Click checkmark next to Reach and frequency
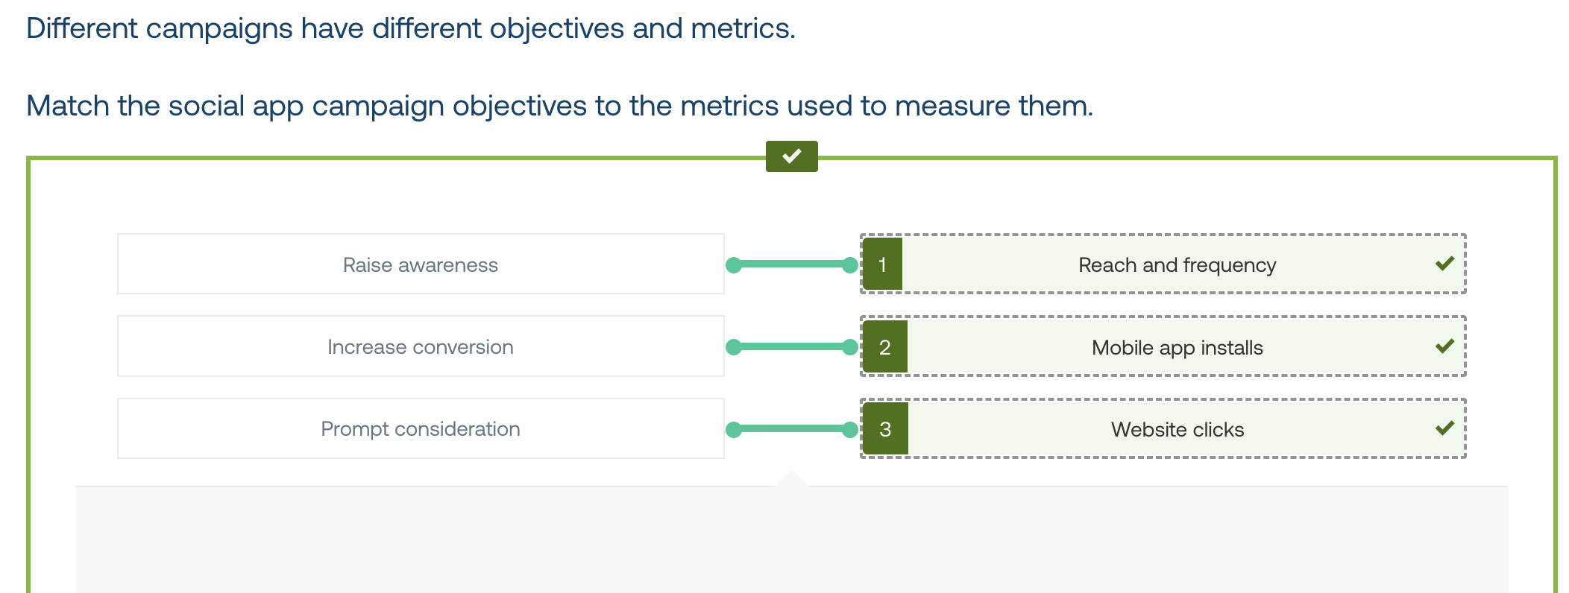Viewport: 1569px width, 593px height. [x=1444, y=264]
